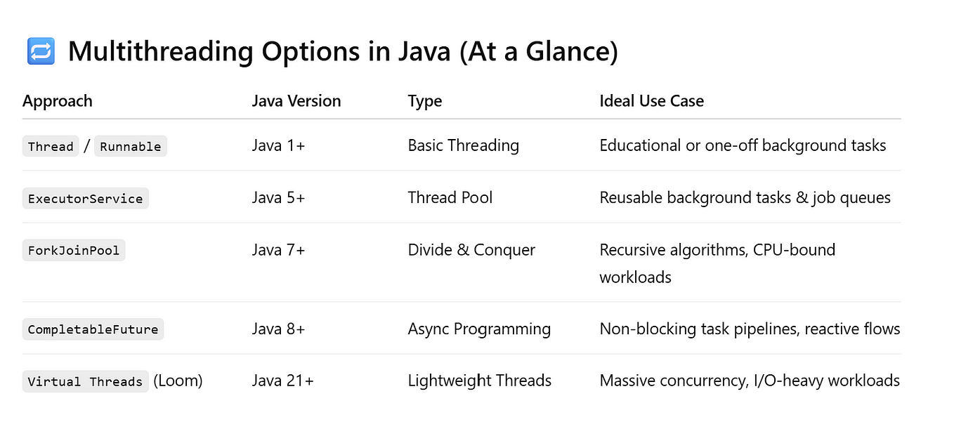Screen dimensions: 954x448
Task: Click the Type column header
Action: click(425, 101)
